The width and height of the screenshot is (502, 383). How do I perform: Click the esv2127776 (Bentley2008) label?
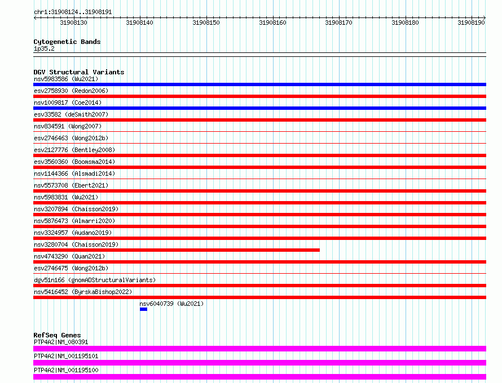tap(74, 150)
